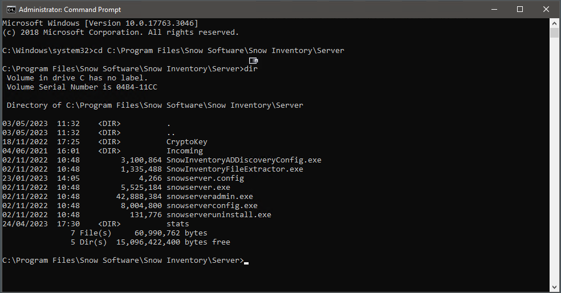Click snowserveradmin.exe file name

210,197
